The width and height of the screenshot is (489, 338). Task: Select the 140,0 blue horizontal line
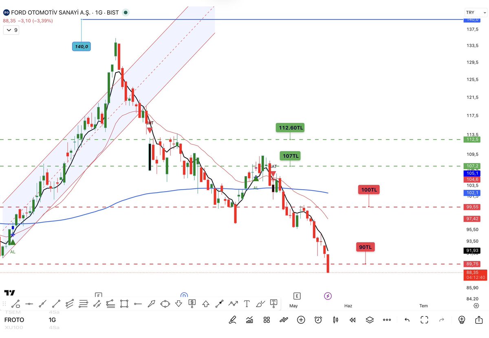tap(272, 19)
